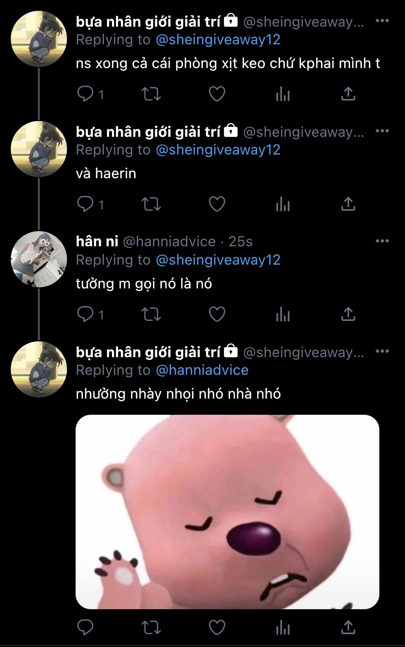Open the @hanniadvice mention link
The height and width of the screenshot is (647, 405).
pos(202,370)
